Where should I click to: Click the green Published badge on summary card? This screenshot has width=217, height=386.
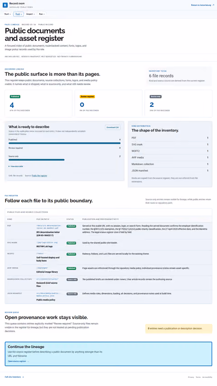15,96
